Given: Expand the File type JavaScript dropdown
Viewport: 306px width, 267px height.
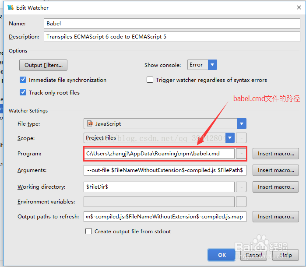Looking at the screenshot, I should [x=242, y=124].
